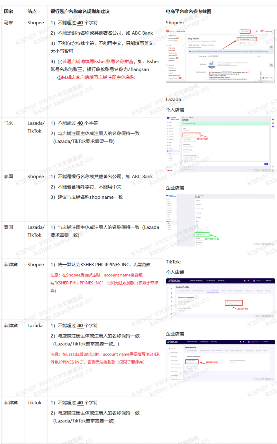
Task: Click the notification bell in the Shopee screenshot
Action: click(261, 31)
